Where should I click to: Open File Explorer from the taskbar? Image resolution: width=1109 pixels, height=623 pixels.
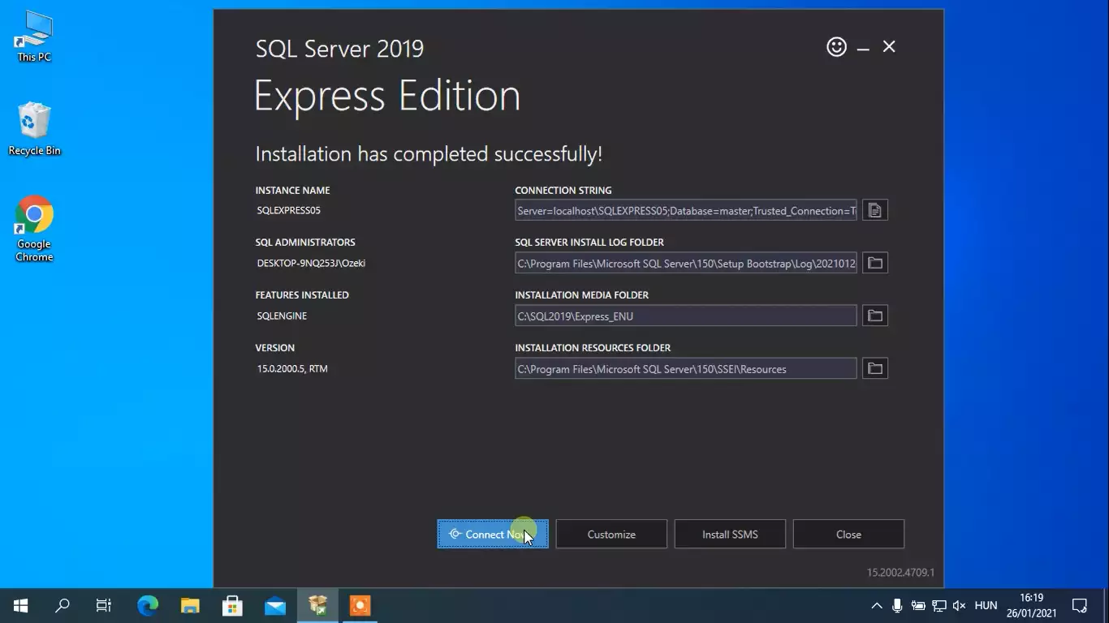coord(190,605)
